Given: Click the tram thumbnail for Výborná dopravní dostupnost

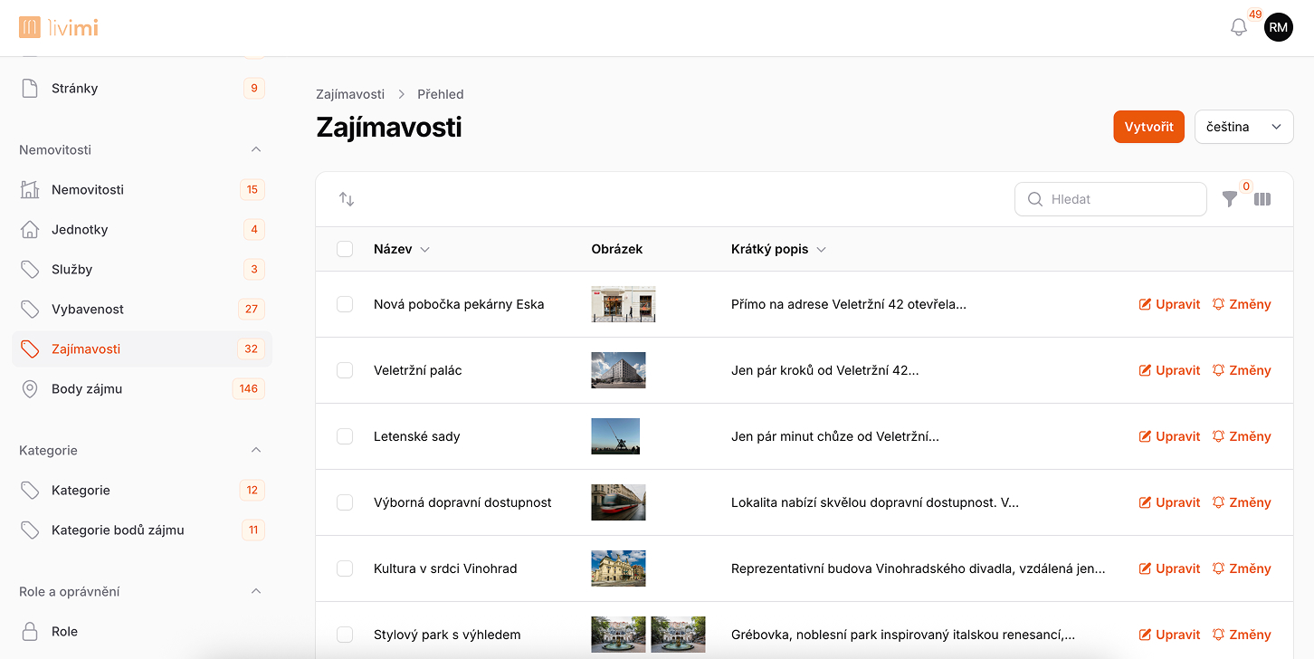Looking at the screenshot, I should [618, 502].
